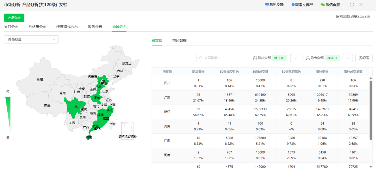Click 浙江 in the table's province column

(x=167, y=112)
